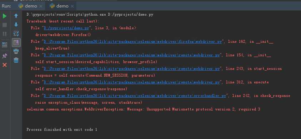The height and width of the screenshot is (139, 301).
Task: Click the gray Stop square icon
Action: click(x=5, y=25)
